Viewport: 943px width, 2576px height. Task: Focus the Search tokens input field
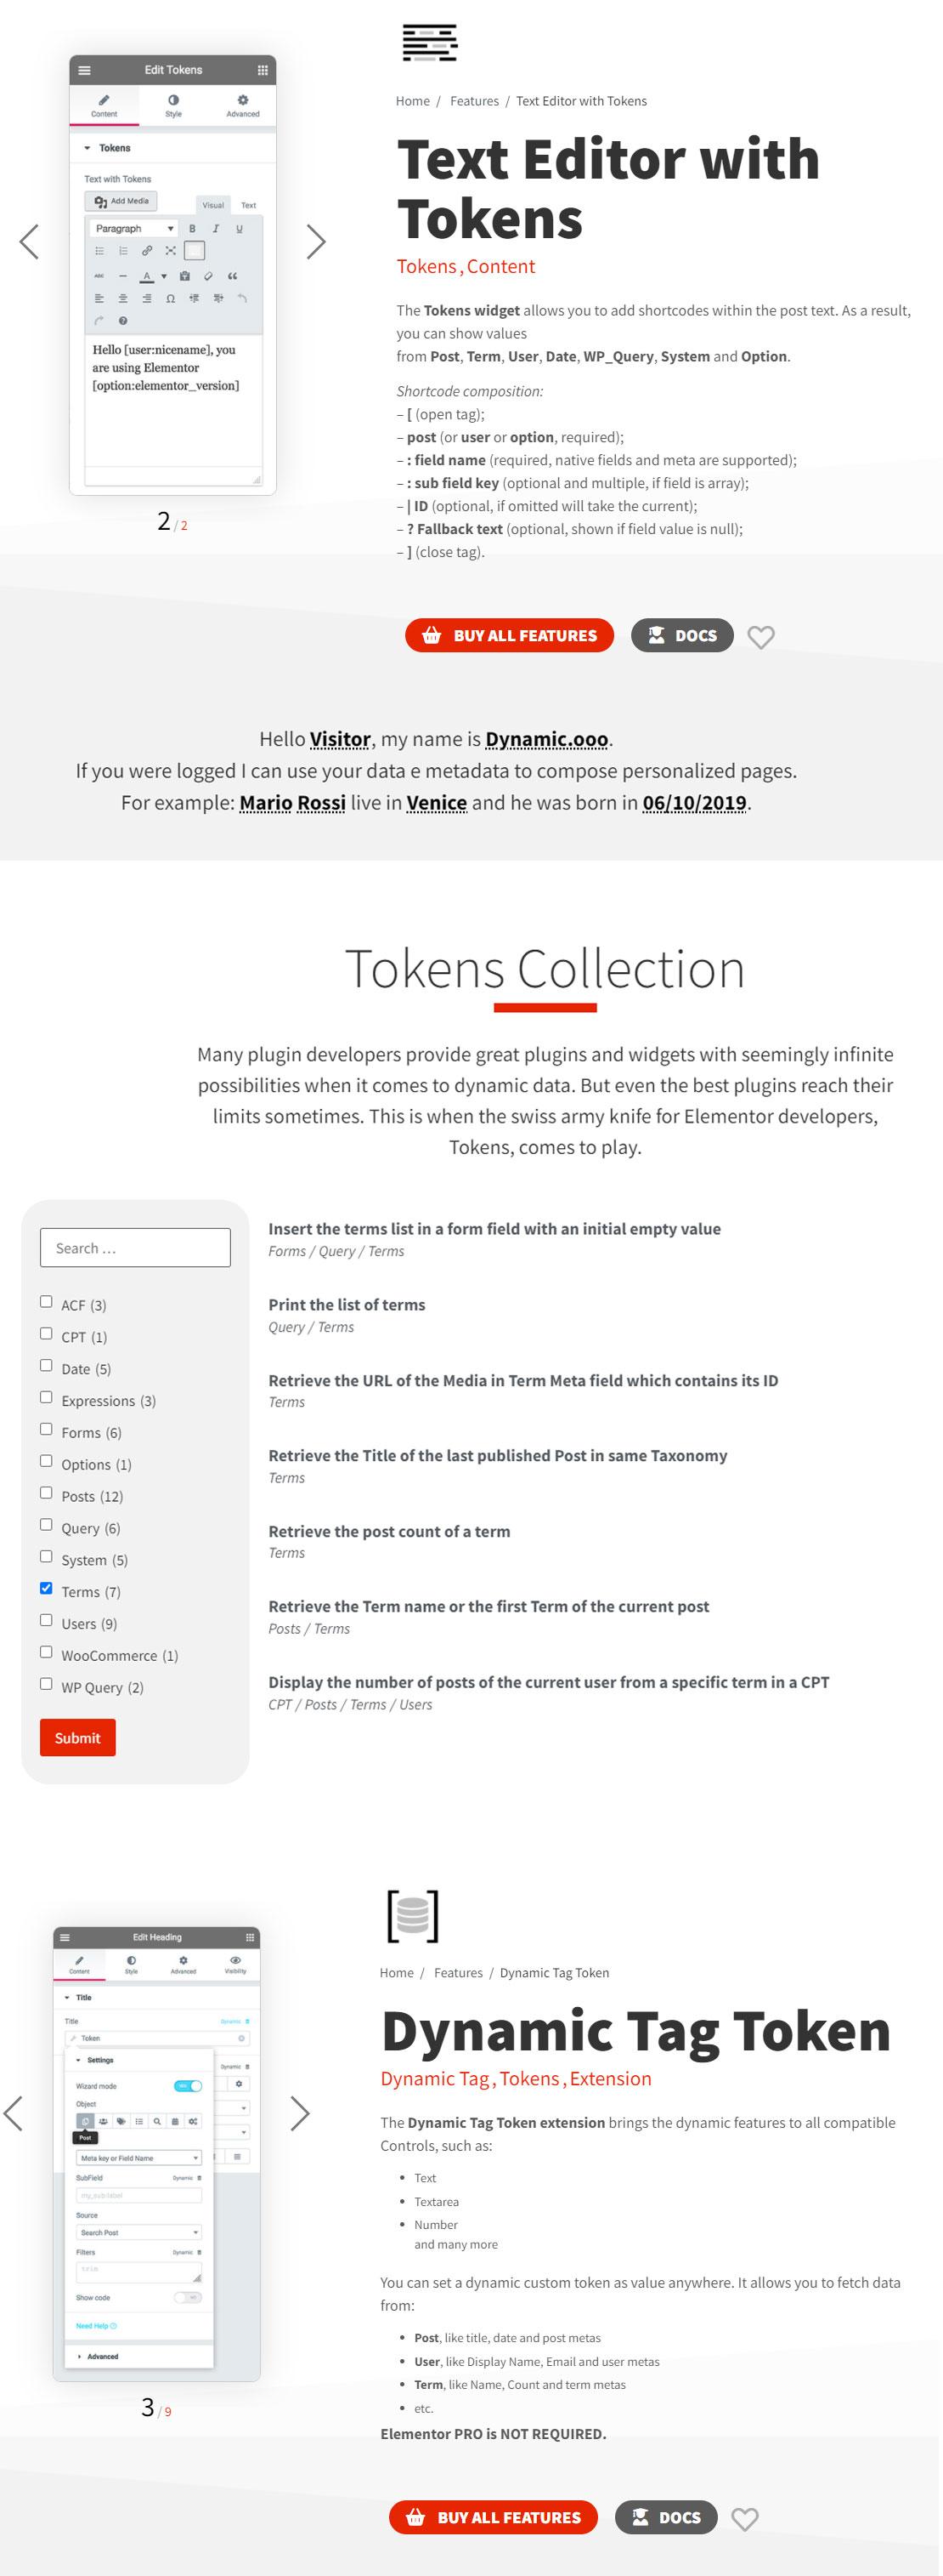coord(135,1248)
